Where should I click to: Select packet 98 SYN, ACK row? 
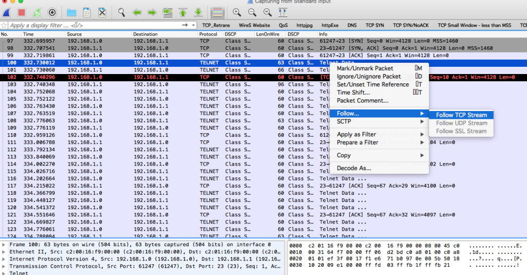point(263,48)
